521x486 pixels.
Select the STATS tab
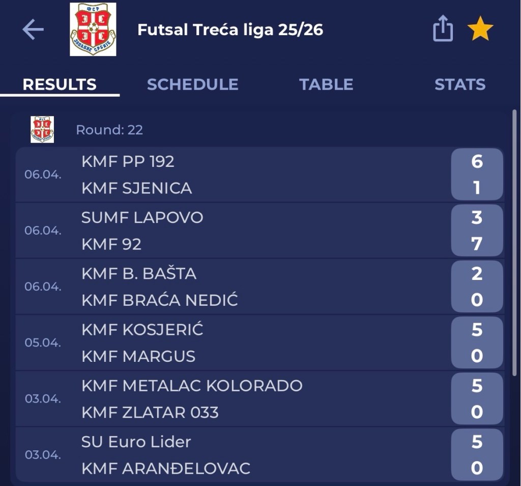coord(460,84)
